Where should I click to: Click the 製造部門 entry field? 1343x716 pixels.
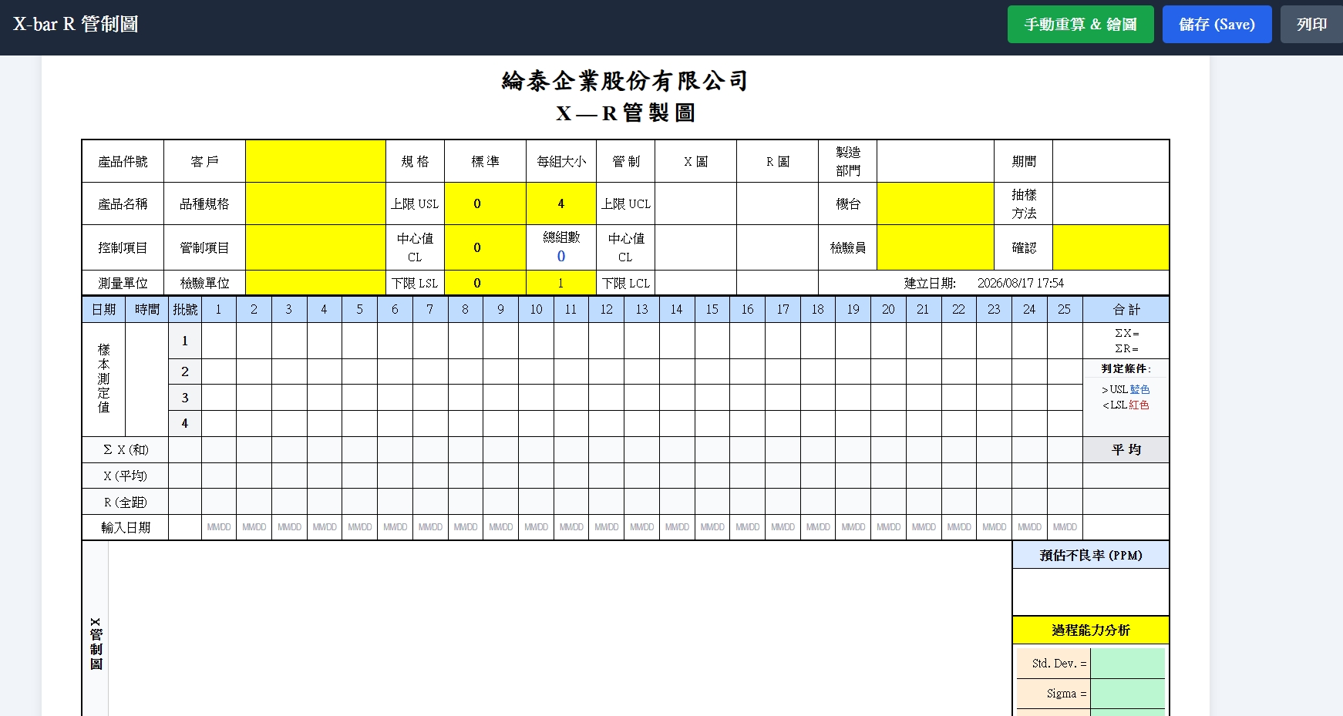click(935, 161)
